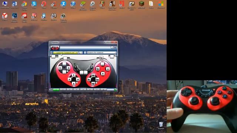
Task: Open Opera desktop shortcut
Action: click(44, 4)
